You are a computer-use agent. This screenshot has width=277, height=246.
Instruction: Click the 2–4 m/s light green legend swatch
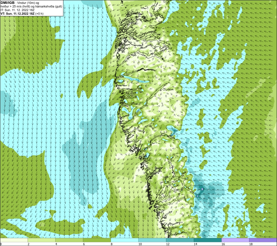click(x=42, y=240)
